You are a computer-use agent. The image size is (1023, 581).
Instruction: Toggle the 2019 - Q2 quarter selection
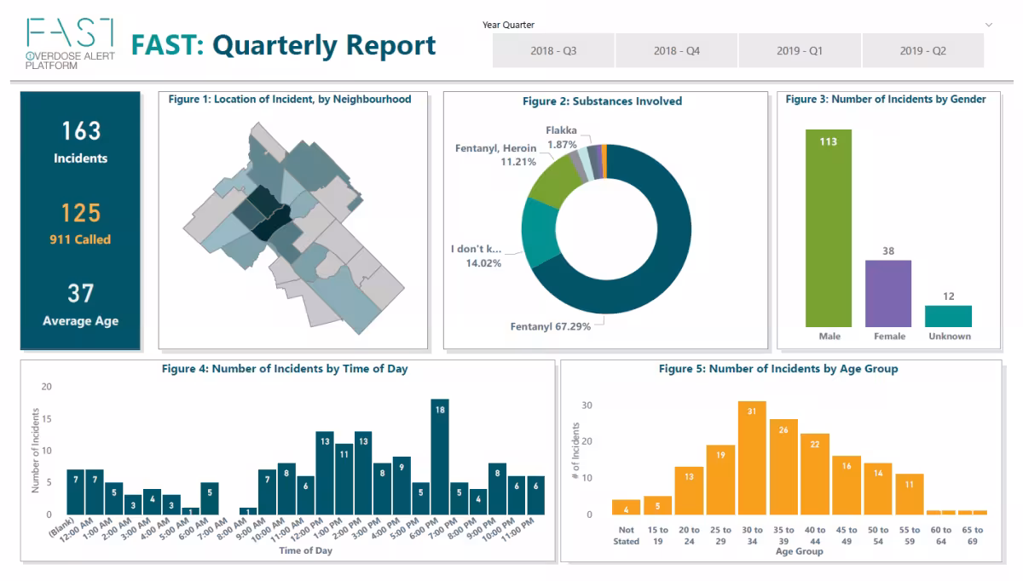pos(923,50)
